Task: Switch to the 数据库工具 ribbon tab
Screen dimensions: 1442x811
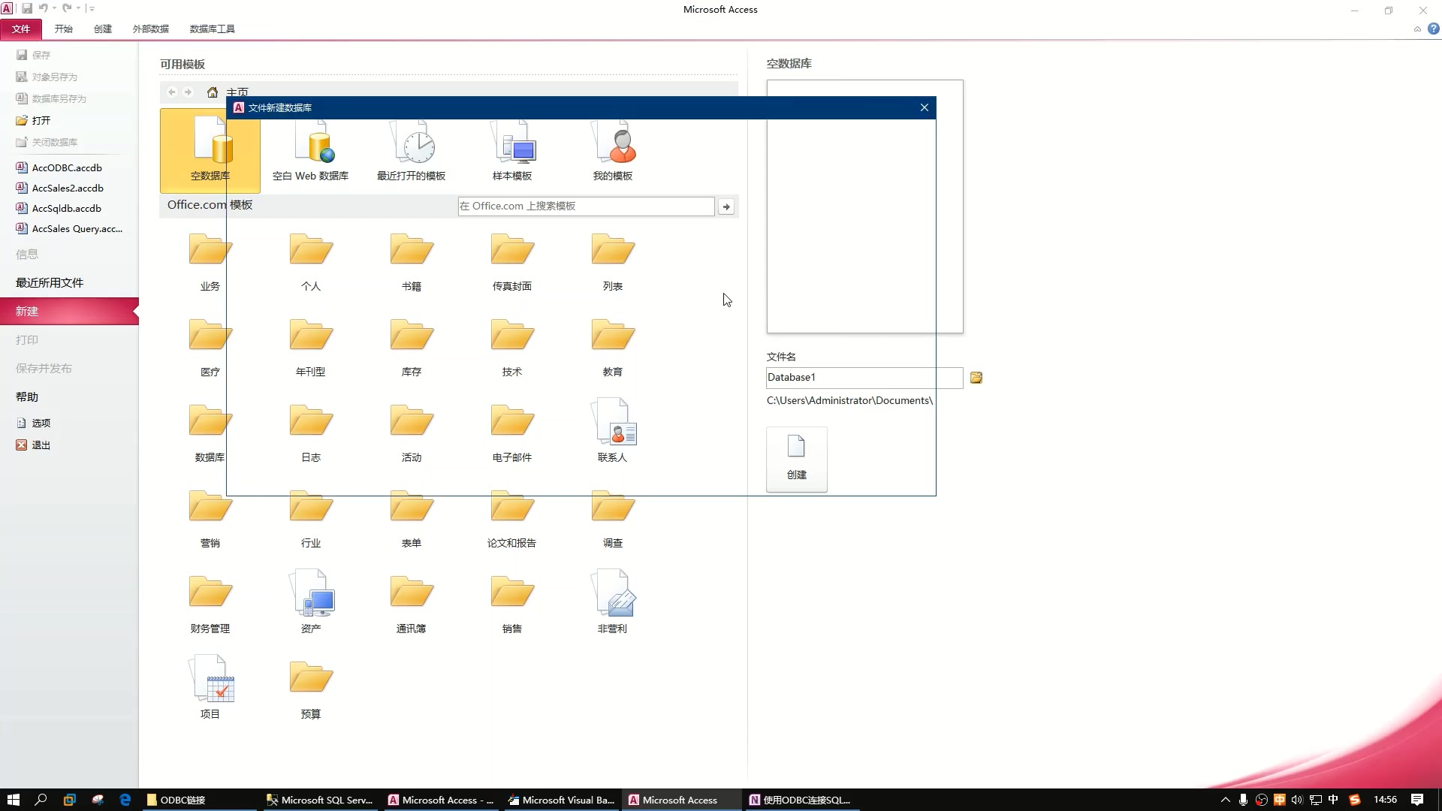Action: [x=212, y=29]
